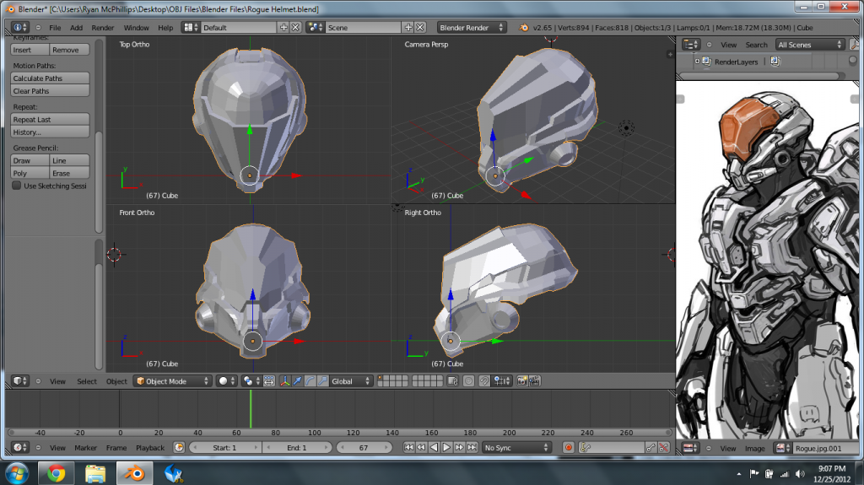Open the Render menu
The width and height of the screenshot is (864, 485).
click(103, 27)
